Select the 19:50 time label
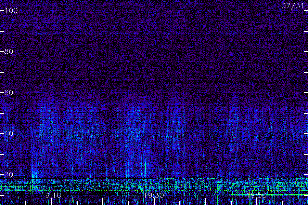 point(257,195)
